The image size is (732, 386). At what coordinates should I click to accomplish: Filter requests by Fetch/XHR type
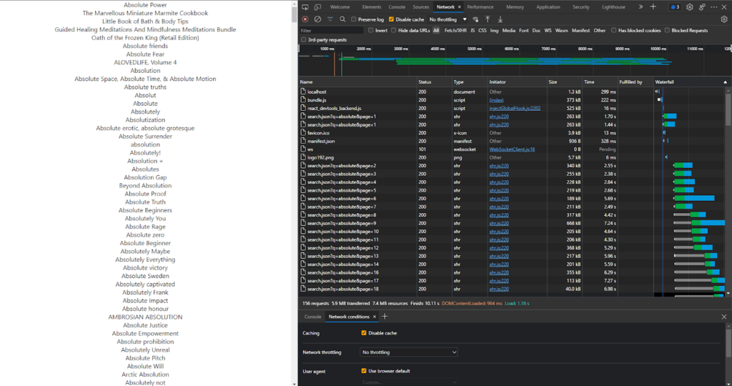(455, 30)
